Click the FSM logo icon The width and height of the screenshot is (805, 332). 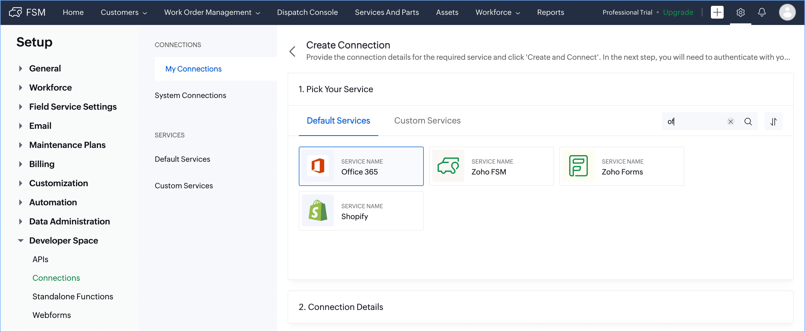point(15,12)
